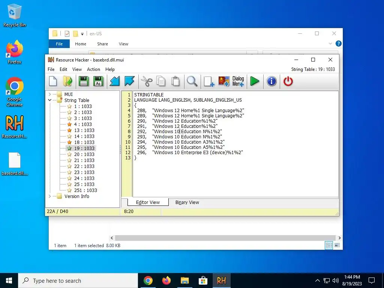Select string table entry 2 : 1033
Screen dimensions: 384x288
click(83, 112)
